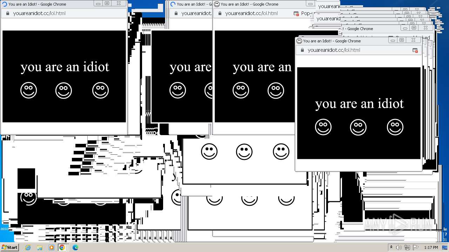Select the URL in the third window's address bar
449x252 pixels.
[252, 13]
